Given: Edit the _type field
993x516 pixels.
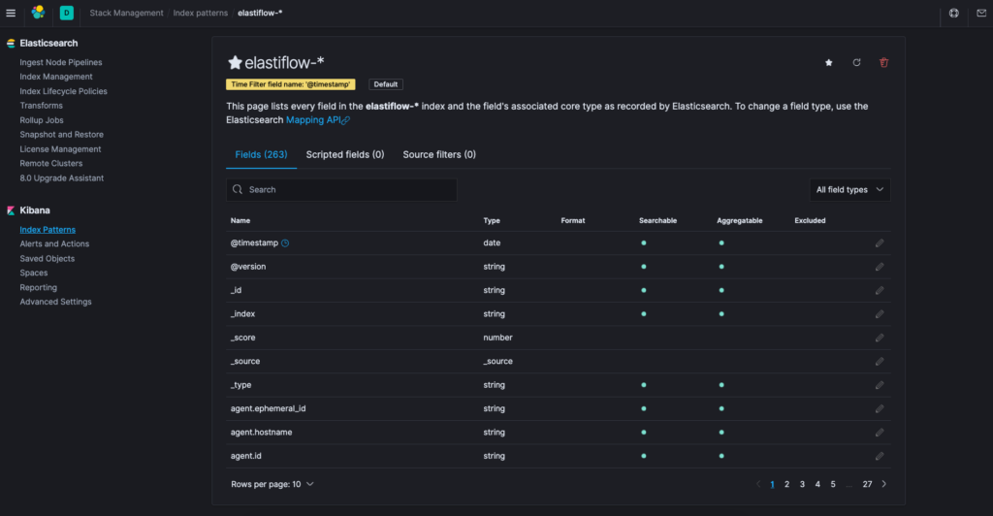Looking at the screenshot, I should [x=880, y=385].
